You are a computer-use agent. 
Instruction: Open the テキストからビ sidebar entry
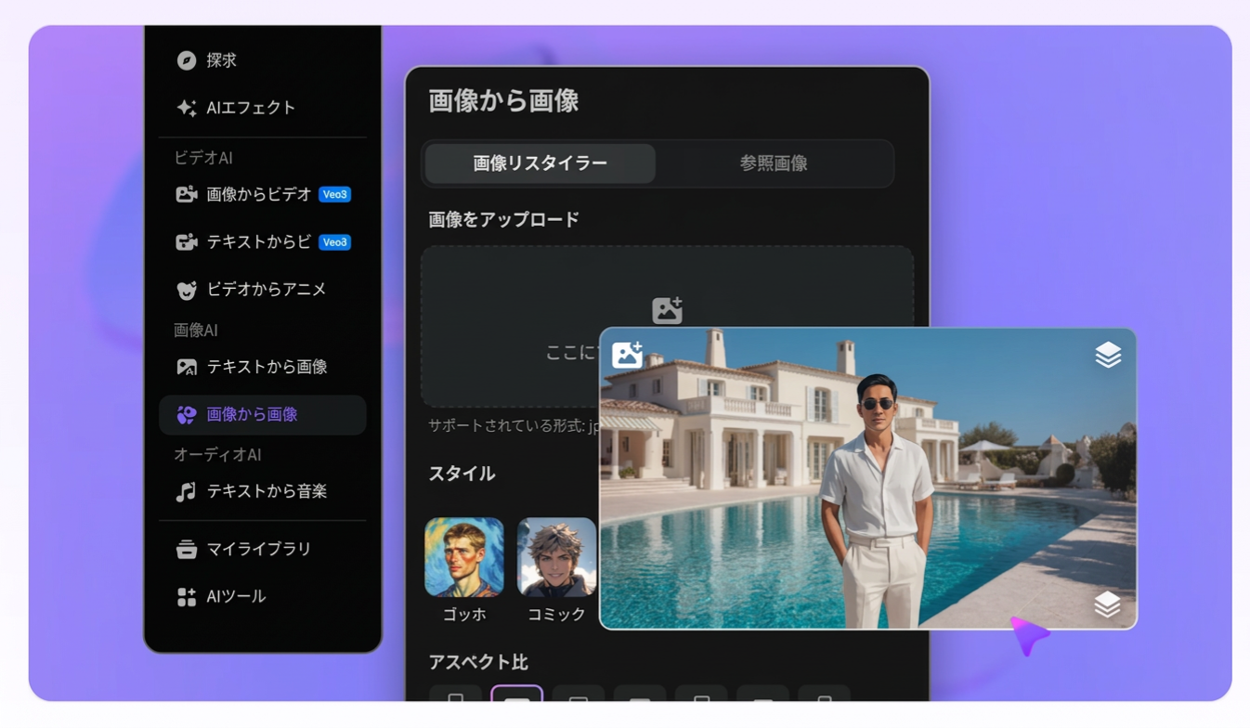coord(258,242)
